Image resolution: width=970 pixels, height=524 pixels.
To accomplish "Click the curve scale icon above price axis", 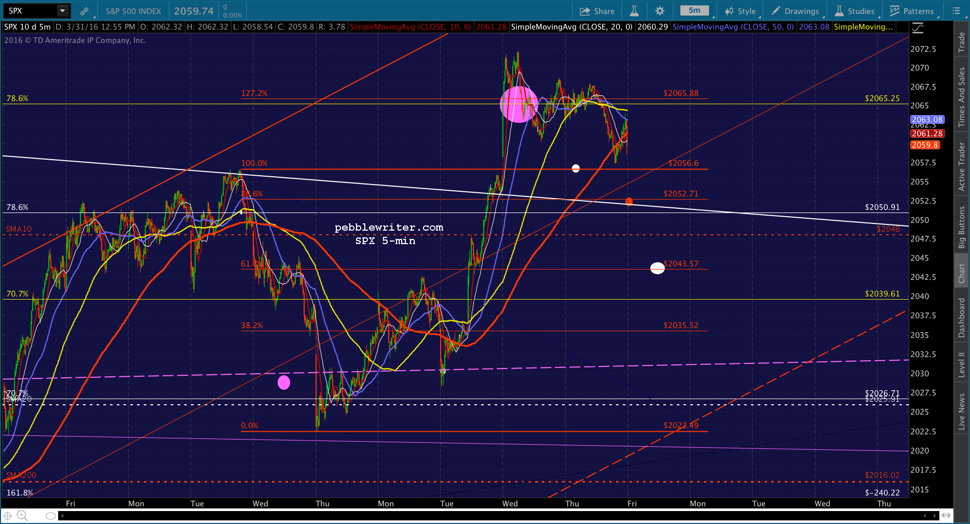I will (918, 28).
